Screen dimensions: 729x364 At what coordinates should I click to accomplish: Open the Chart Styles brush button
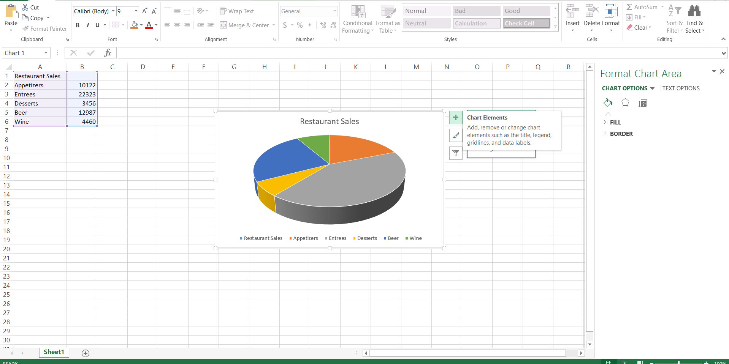(456, 135)
